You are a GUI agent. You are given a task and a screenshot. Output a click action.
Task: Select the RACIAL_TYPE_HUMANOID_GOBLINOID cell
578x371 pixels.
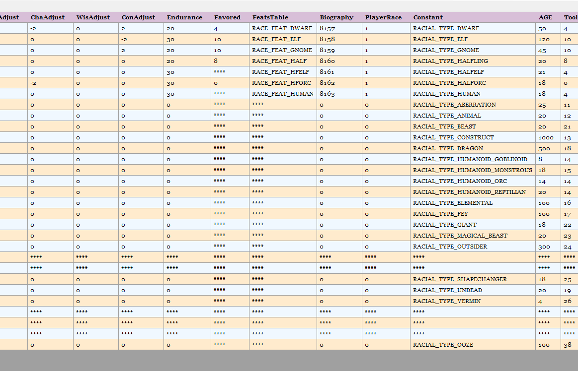[x=470, y=159]
